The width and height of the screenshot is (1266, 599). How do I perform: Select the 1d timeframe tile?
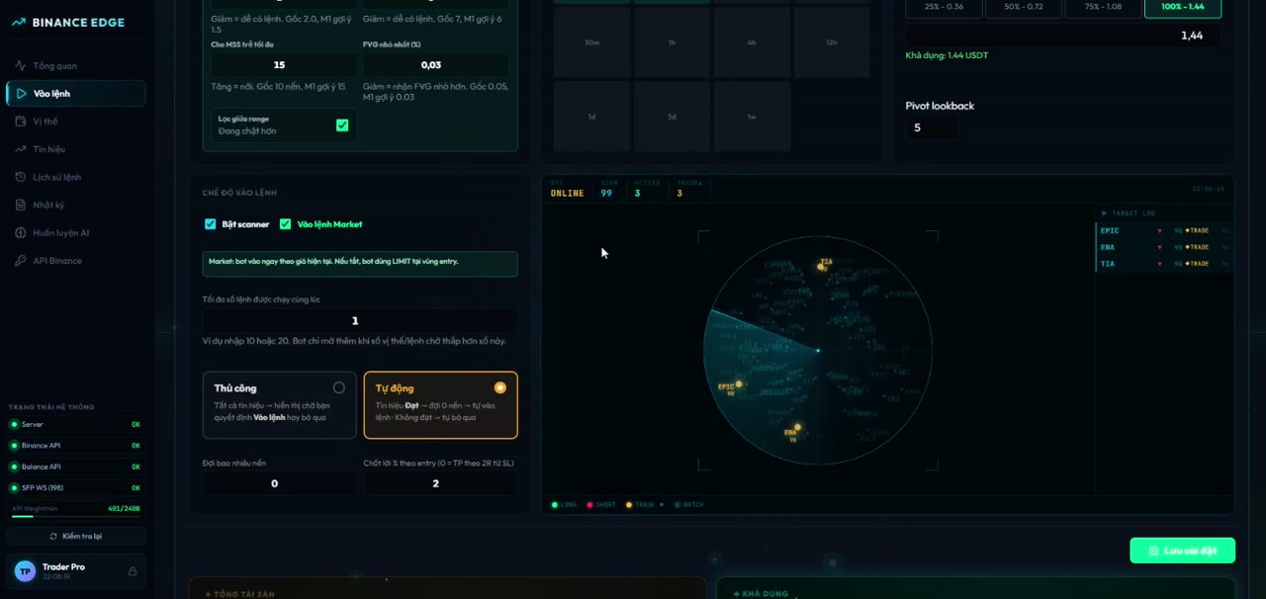(591, 117)
